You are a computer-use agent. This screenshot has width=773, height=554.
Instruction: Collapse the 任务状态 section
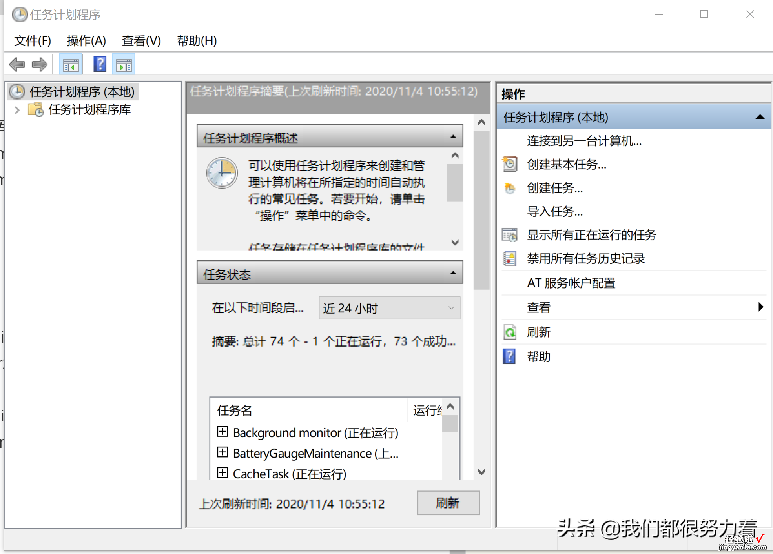coord(453,272)
